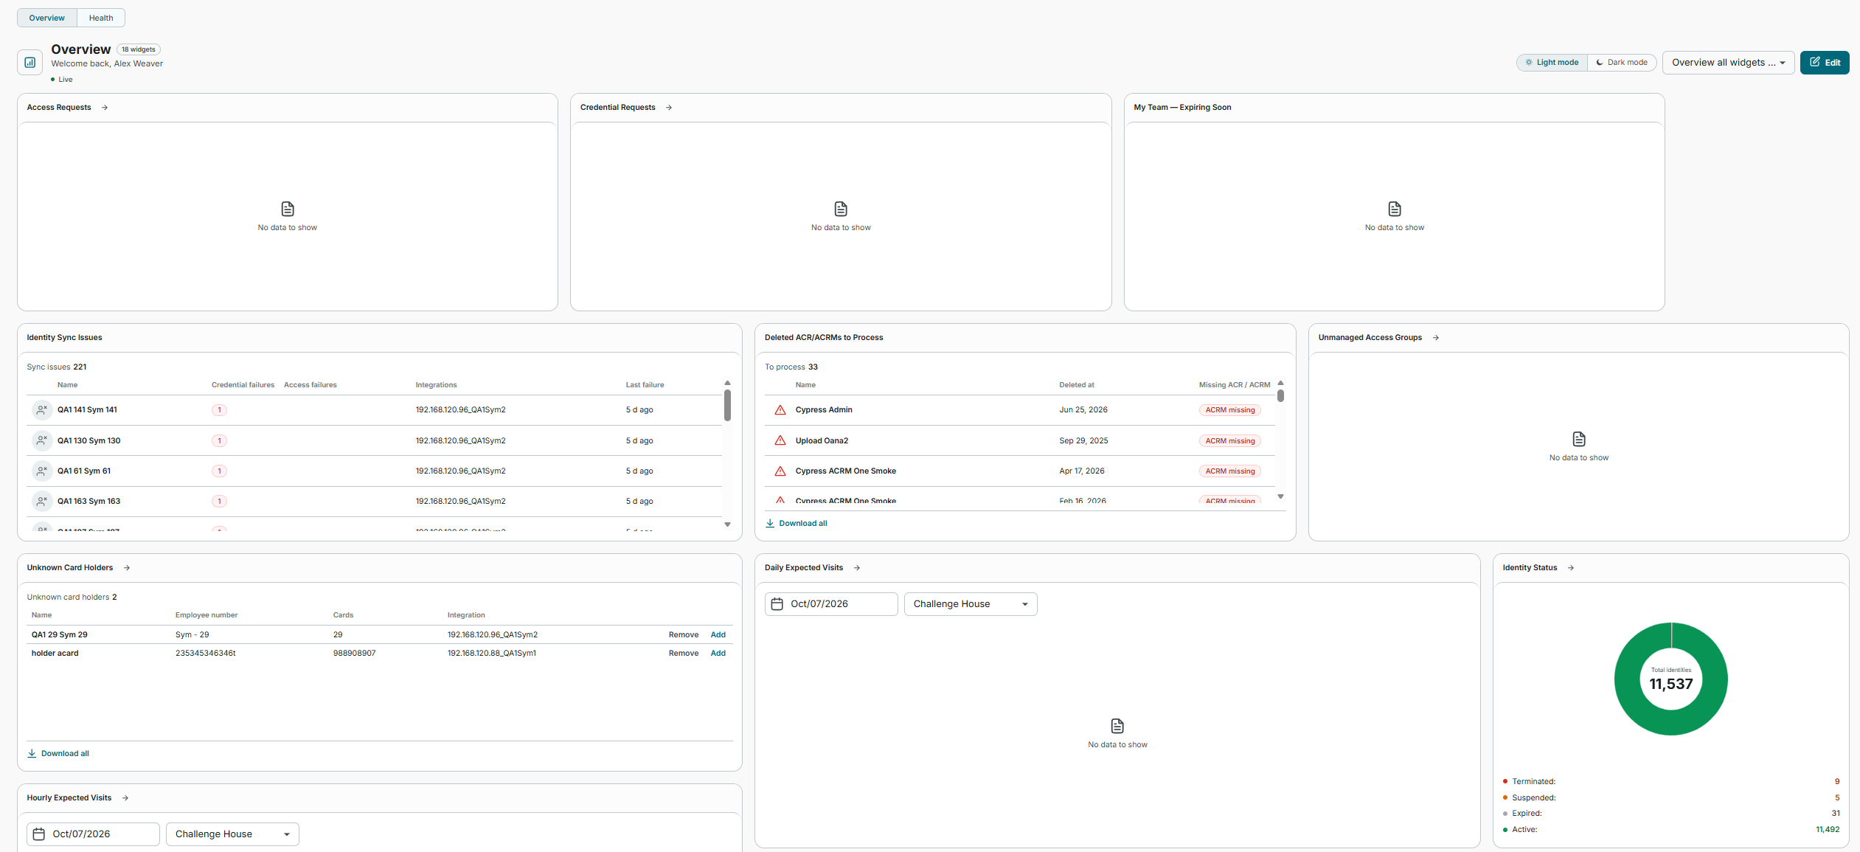
Task: Download all Unknown Card Holders
Action: (x=58, y=754)
